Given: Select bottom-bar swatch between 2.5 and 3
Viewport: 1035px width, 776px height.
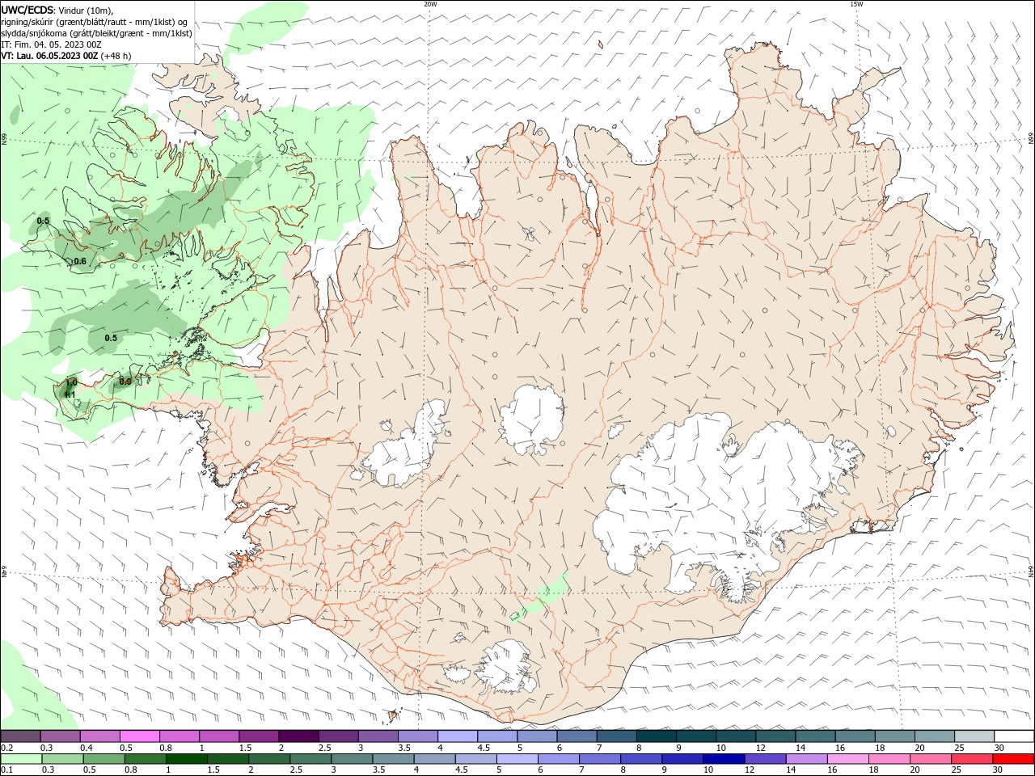Looking at the screenshot, I should 310,759.
